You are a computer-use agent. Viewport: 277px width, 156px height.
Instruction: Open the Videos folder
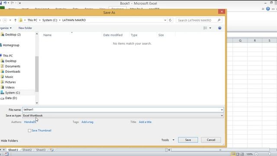10,88
